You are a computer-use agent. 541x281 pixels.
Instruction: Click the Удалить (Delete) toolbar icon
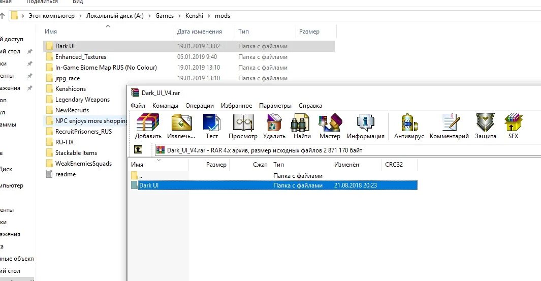coord(274,122)
